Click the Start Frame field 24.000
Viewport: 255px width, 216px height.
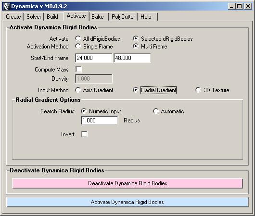click(93, 58)
